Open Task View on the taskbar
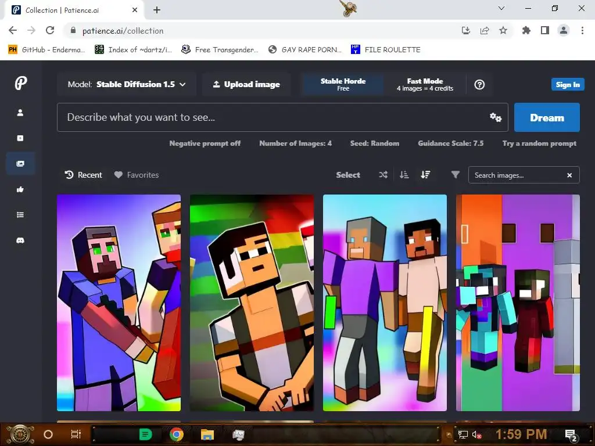 [76, 434]
